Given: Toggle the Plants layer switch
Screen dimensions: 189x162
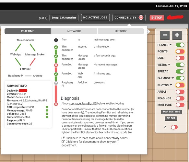Looking at the screenshot, I should click(x=180, y=45).
